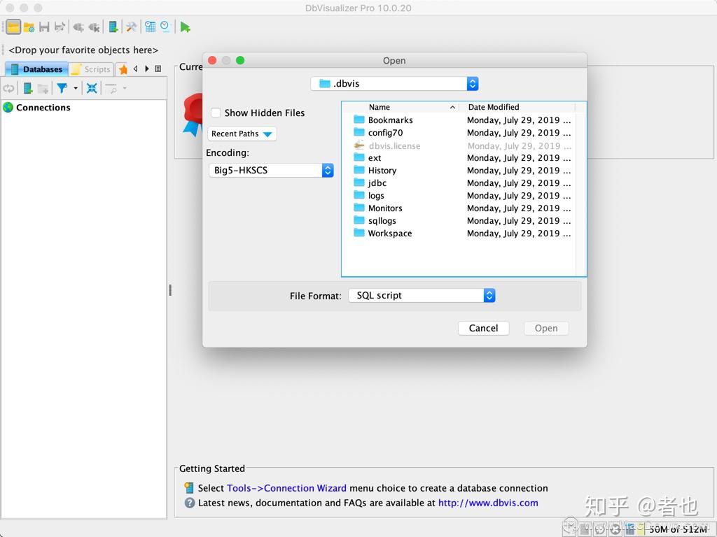
Task: Apply the filter funnel icon in Databases panel
Action: [64, 87]
